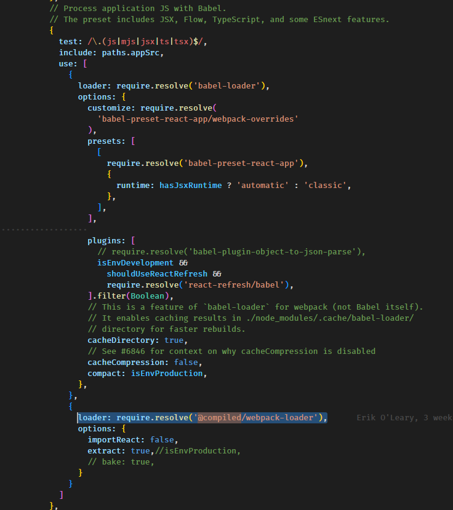This screenshot has width=453, height=510.
Task: Click the test regex pattern
Action: tap(145, 42)
